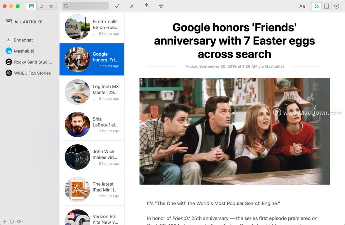The height and width of the screenshot is (225, 345).
Task: Open the Aa font settings
Action: pos(302,6)
